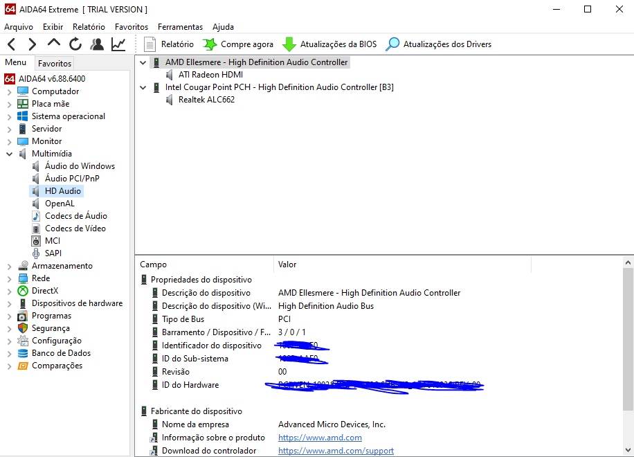Select Áudio do Windows in tree

click(80, 165)
